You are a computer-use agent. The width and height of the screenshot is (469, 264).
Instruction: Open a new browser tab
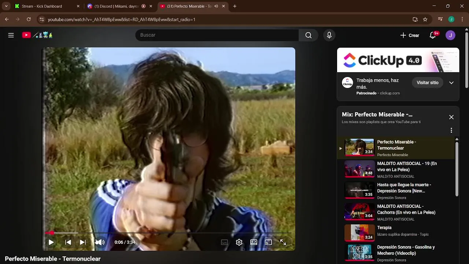click(234, 6)
